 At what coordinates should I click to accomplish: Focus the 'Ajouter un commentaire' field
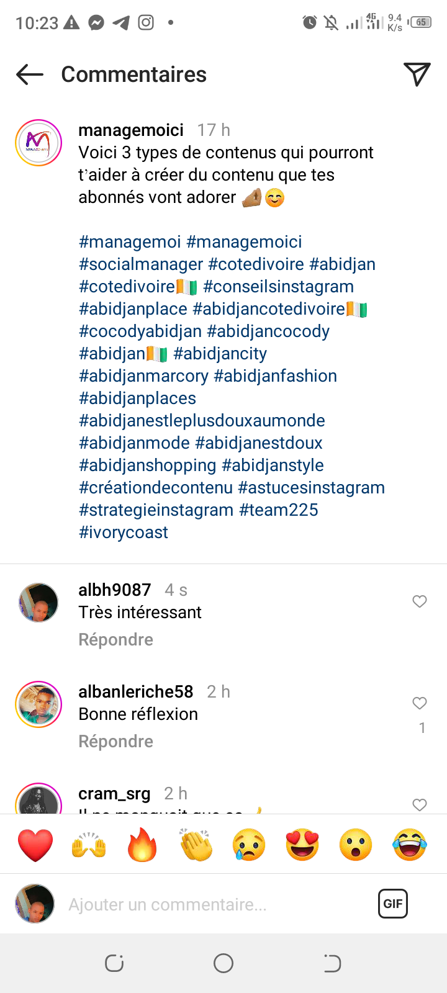point(211,904)
